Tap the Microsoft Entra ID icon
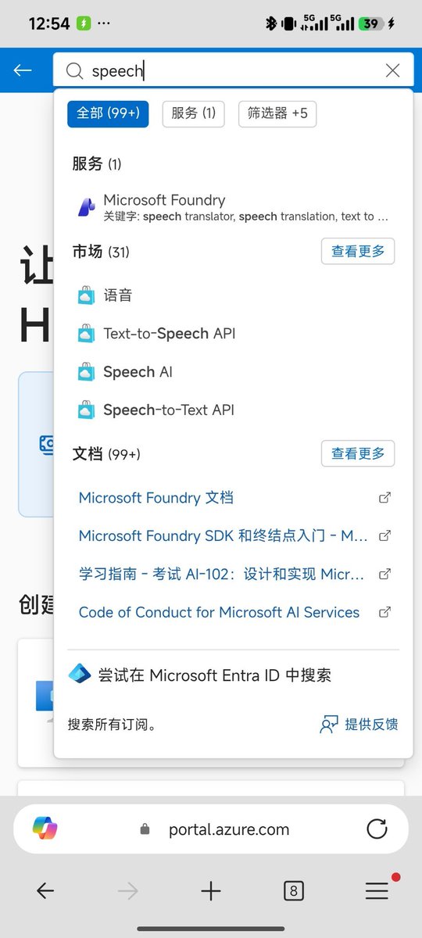 [80, 674]
